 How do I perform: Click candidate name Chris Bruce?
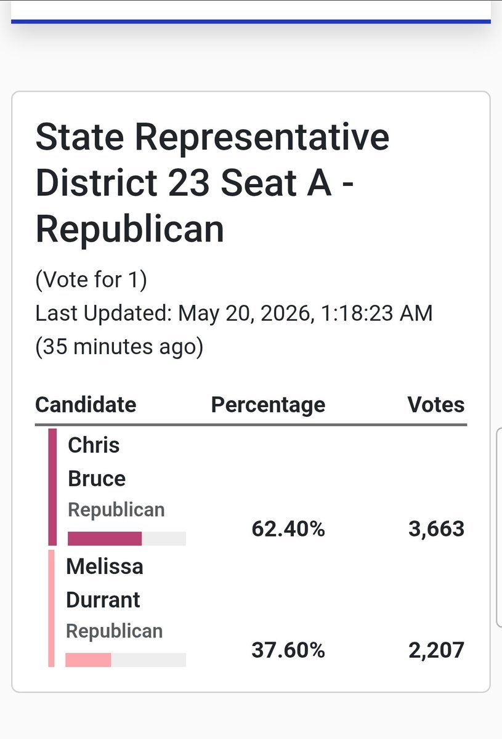(97, 462)
